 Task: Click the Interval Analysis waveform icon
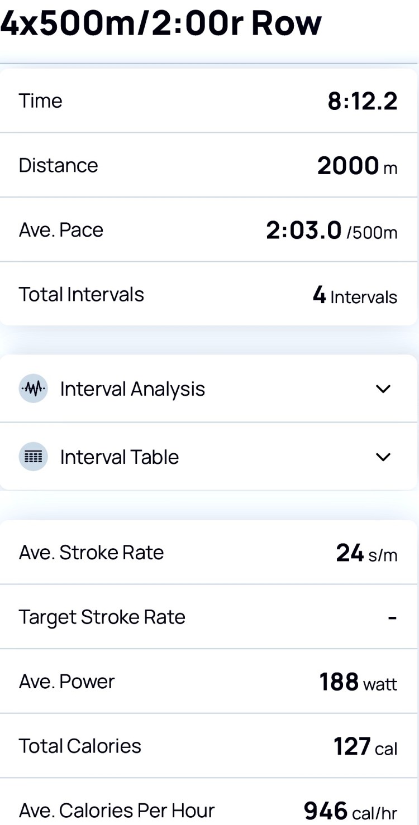pos(33,388)
